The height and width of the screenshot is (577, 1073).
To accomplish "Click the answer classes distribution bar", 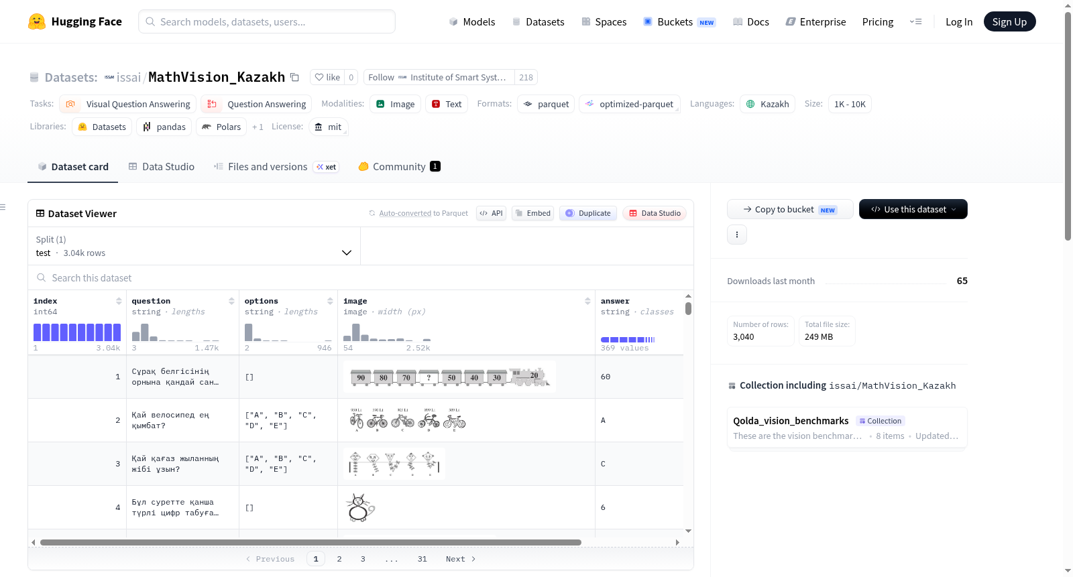I will tap(628, 340).
